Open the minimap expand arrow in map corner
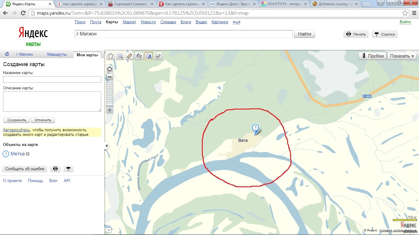 tap(108, 230)
